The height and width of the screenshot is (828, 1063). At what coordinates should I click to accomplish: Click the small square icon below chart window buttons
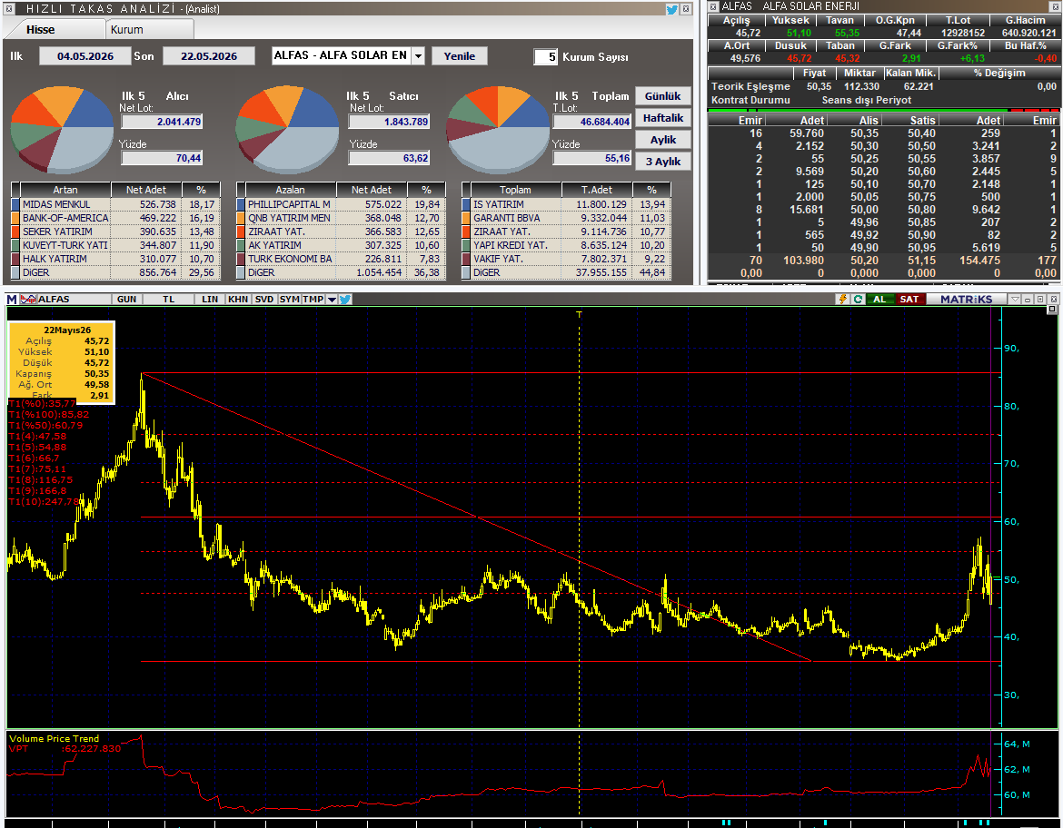coord(1052,310)
